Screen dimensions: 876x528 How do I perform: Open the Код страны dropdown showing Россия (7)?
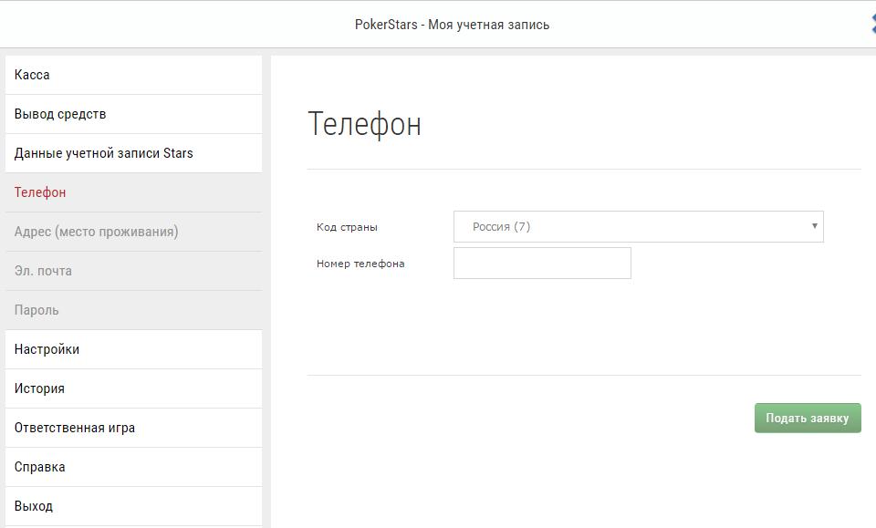click(637, 227)
